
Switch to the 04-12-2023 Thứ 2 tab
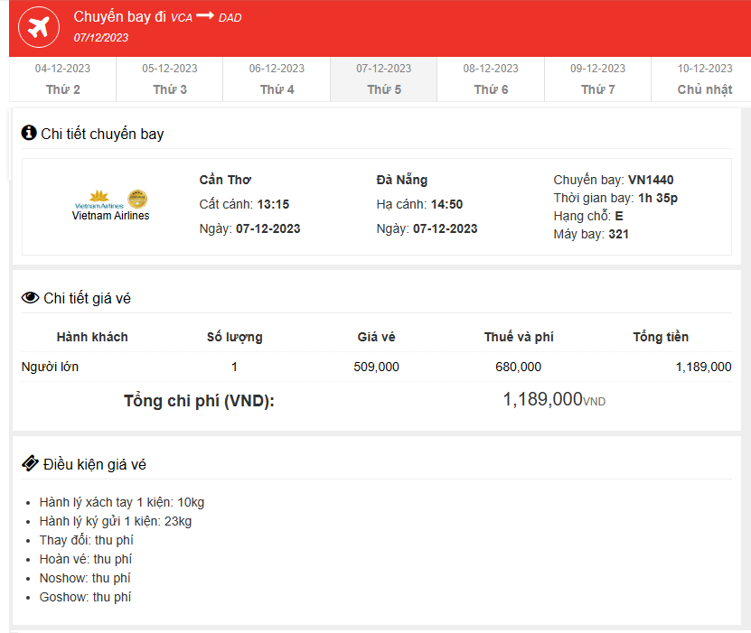tap(61, 77)
